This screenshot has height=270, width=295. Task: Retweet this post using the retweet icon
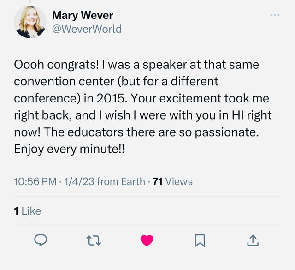(94, 240)
